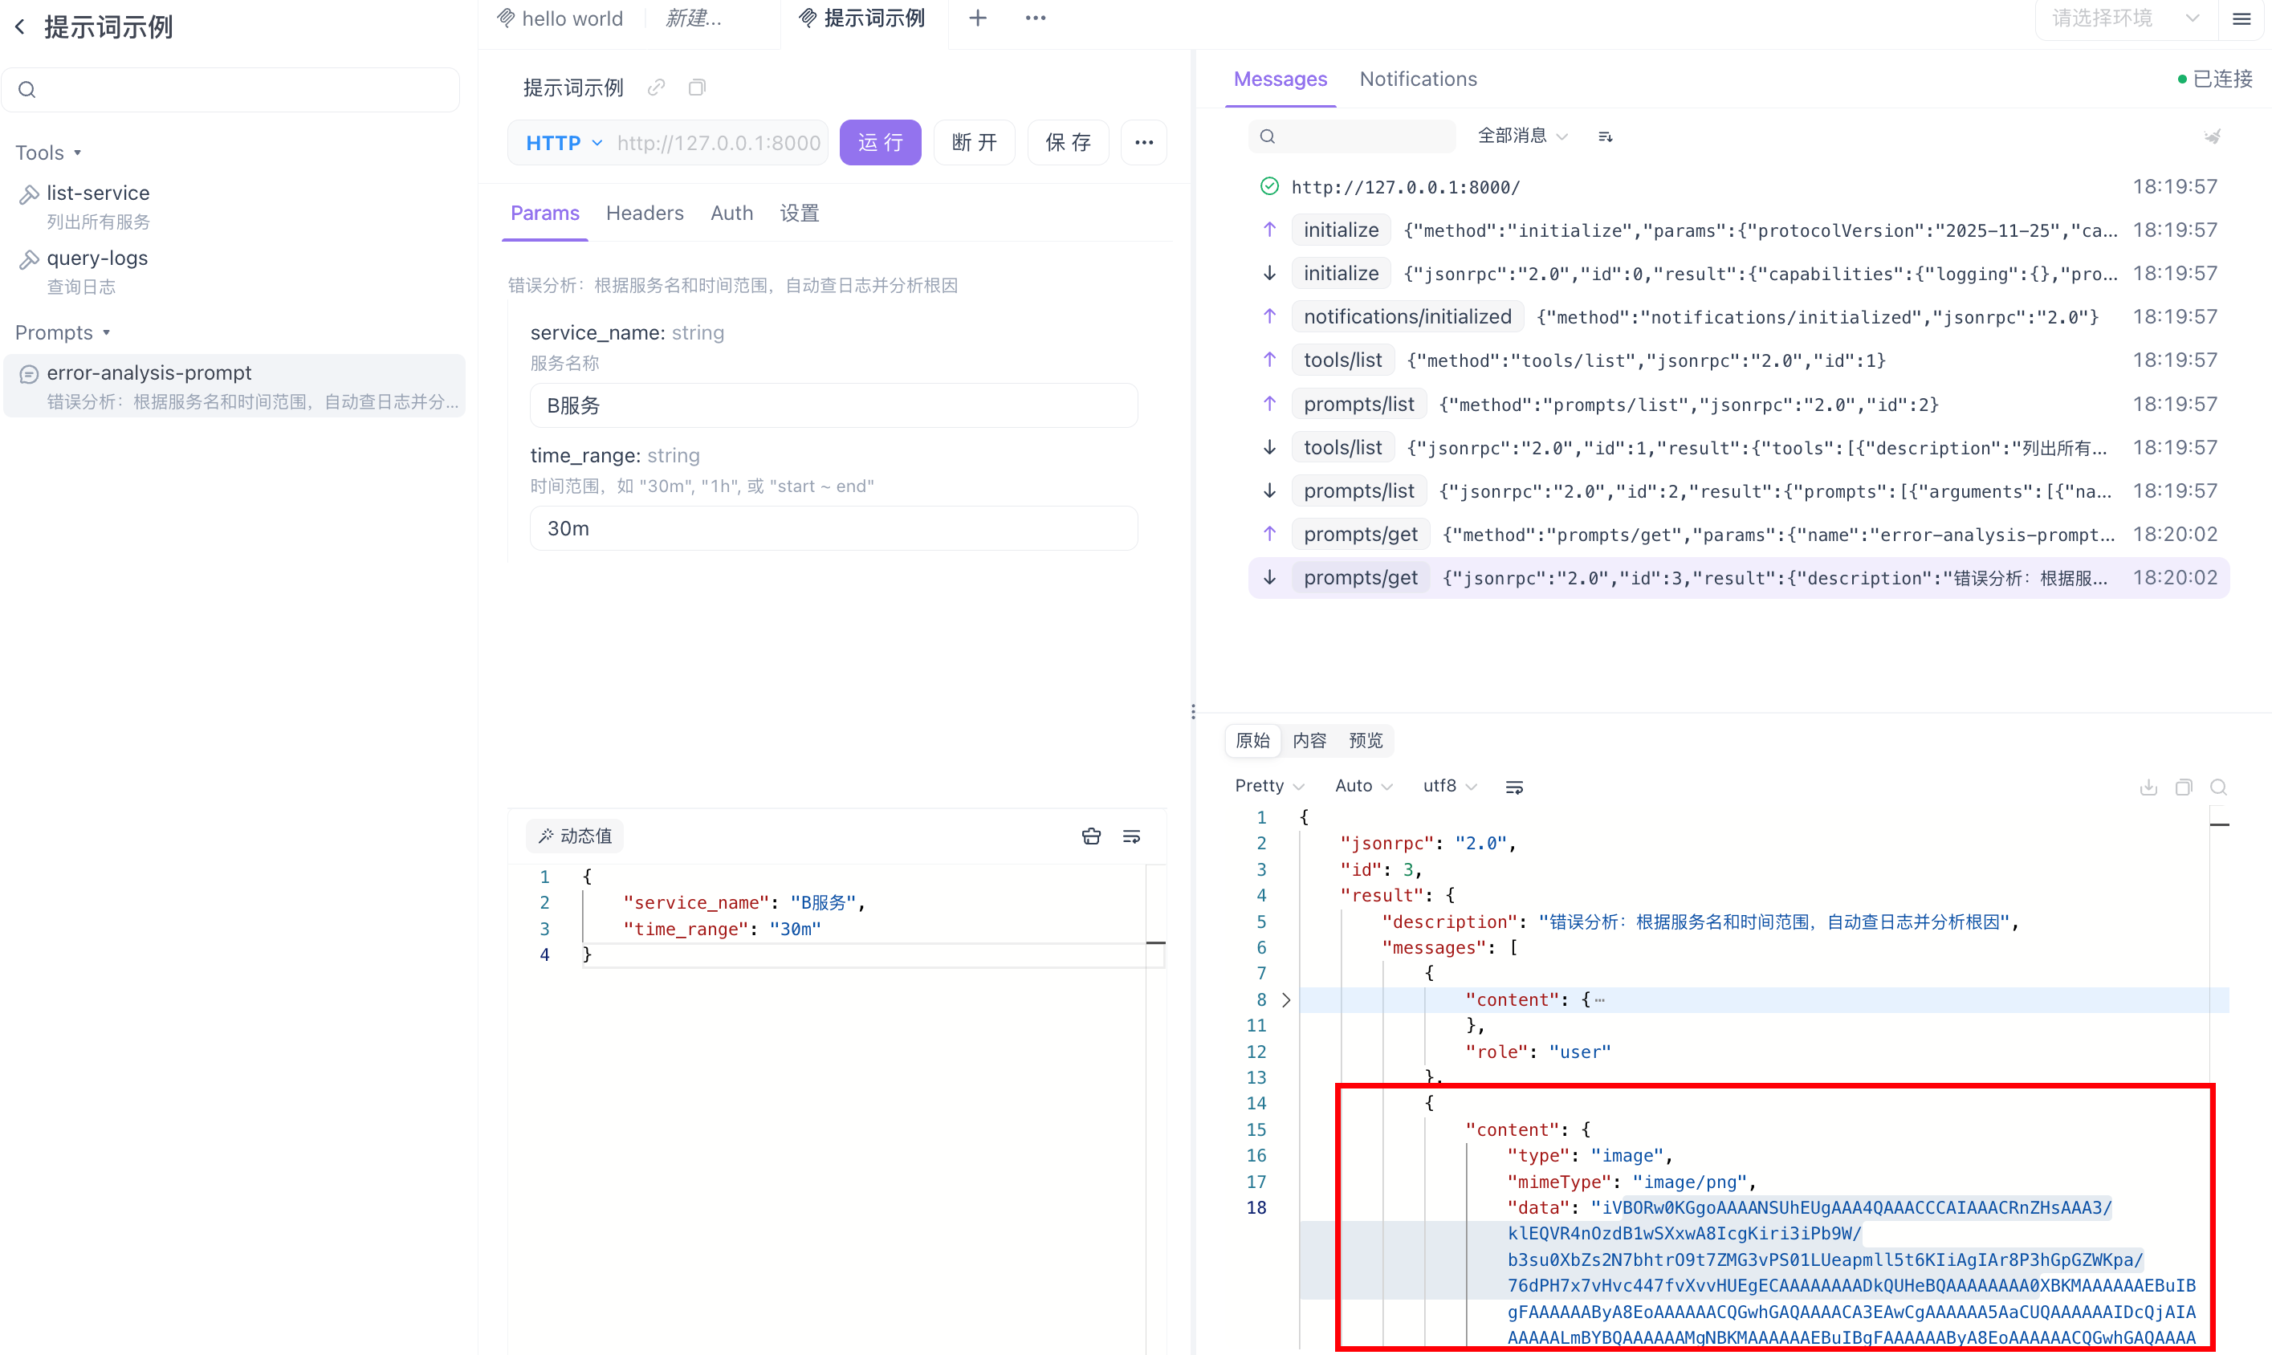The height and width of the screenshot is (1355, 2272).
Task: Switch to the Notifications tab
Action: coord(1417,79)
